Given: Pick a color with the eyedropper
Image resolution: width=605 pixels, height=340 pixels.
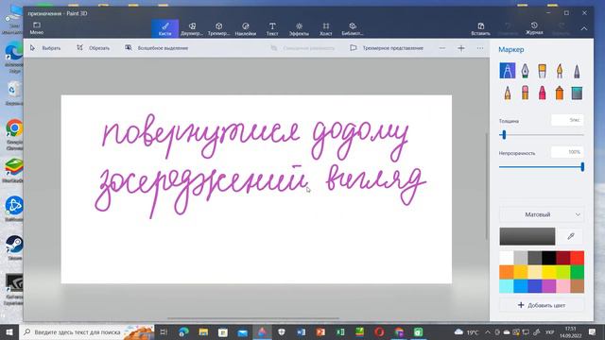Looking at the screenshot, I should [x=571, y=236].
